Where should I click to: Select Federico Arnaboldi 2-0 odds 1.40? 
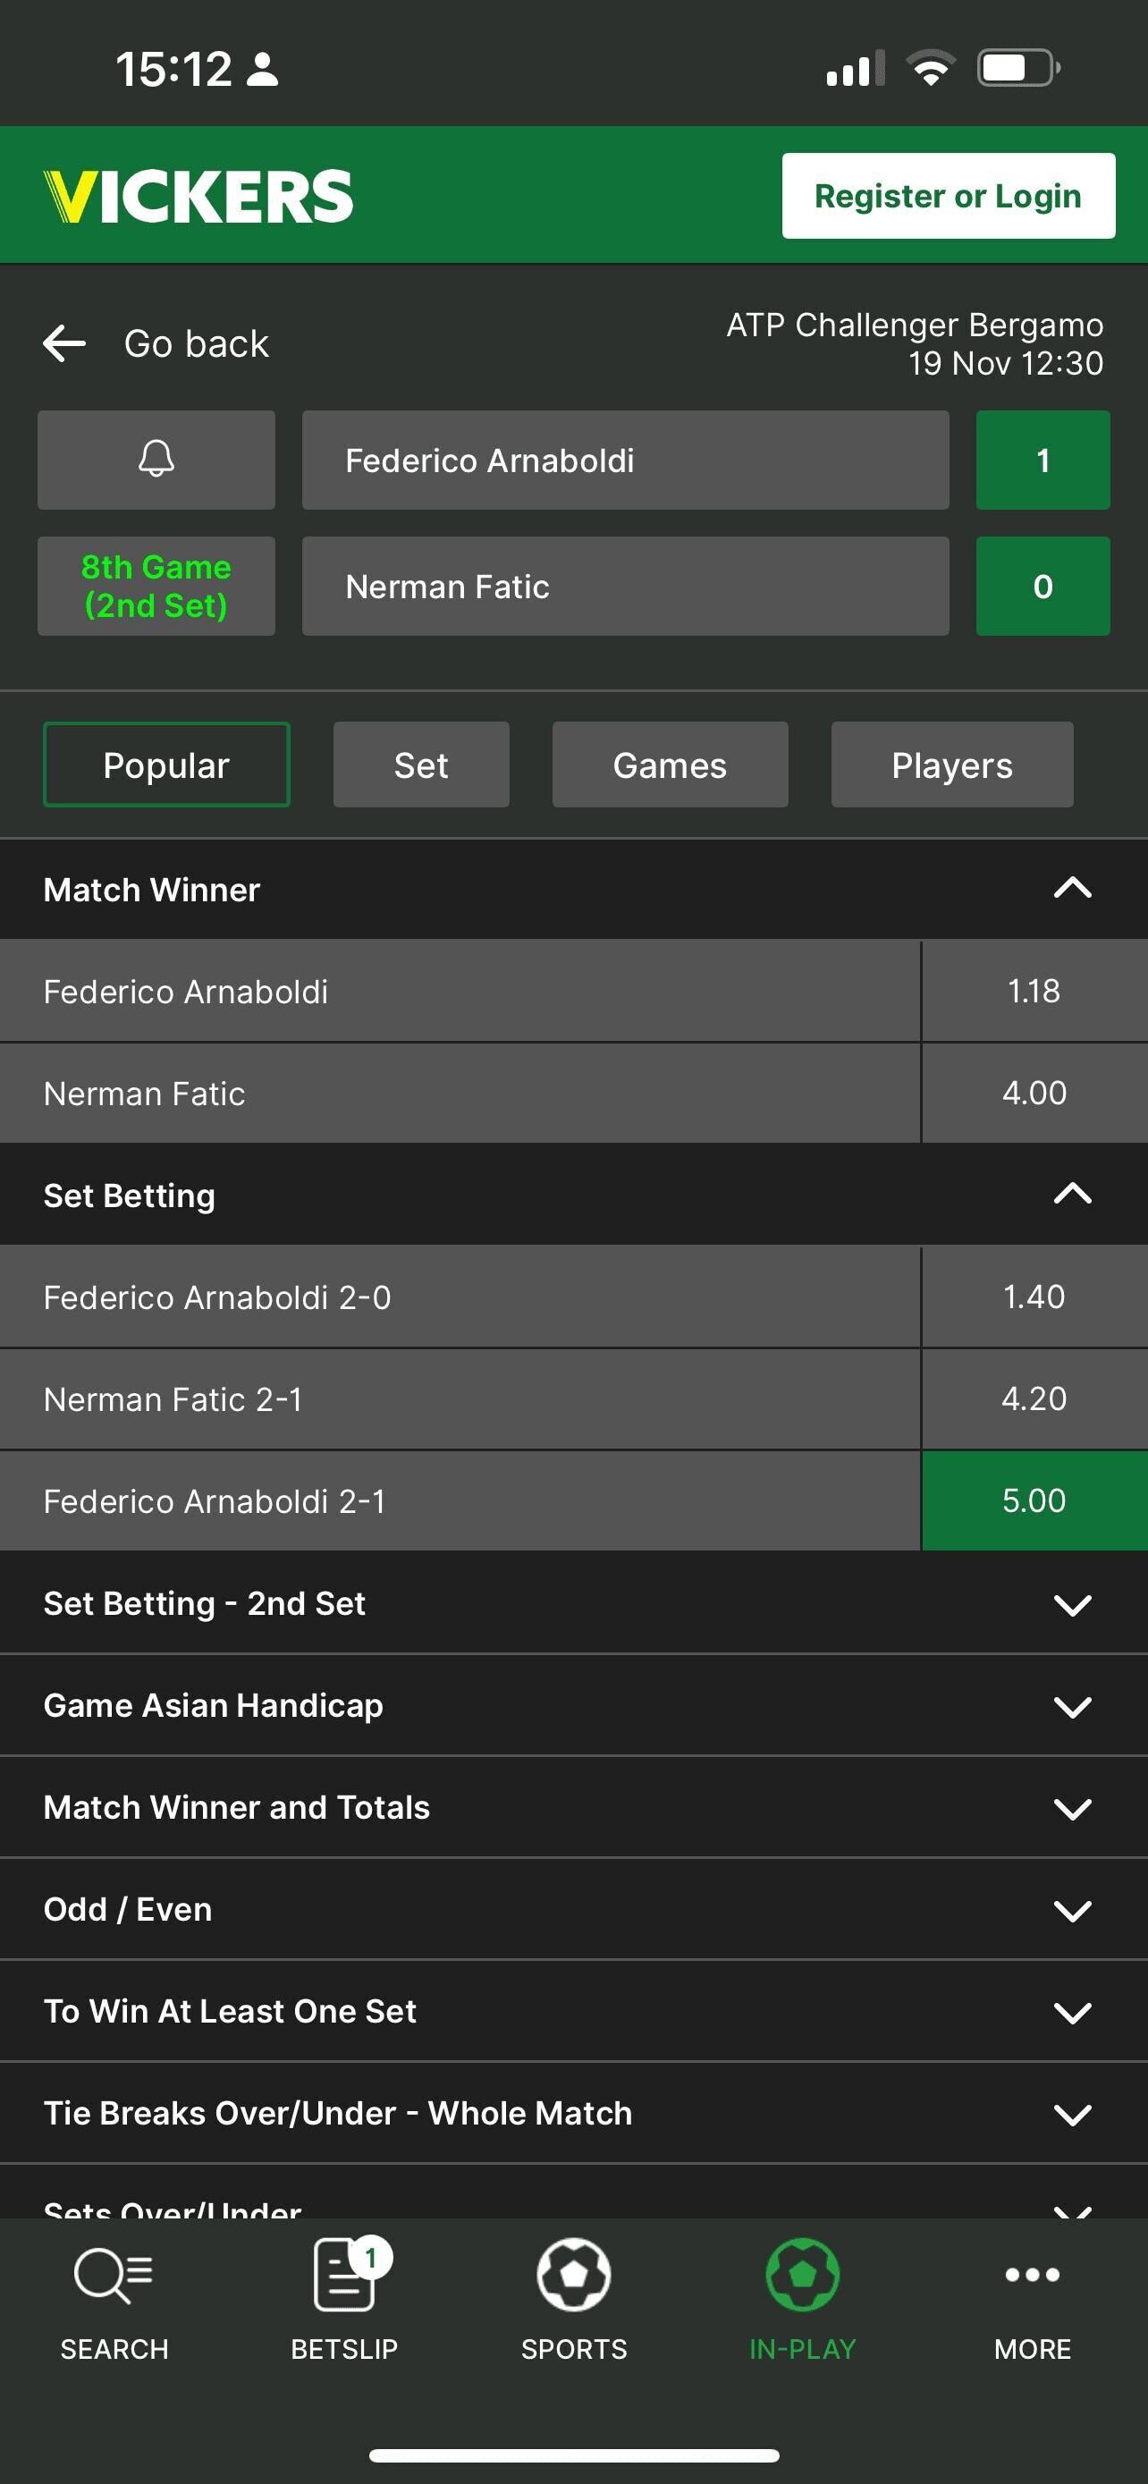(x=1034, y=1297)
